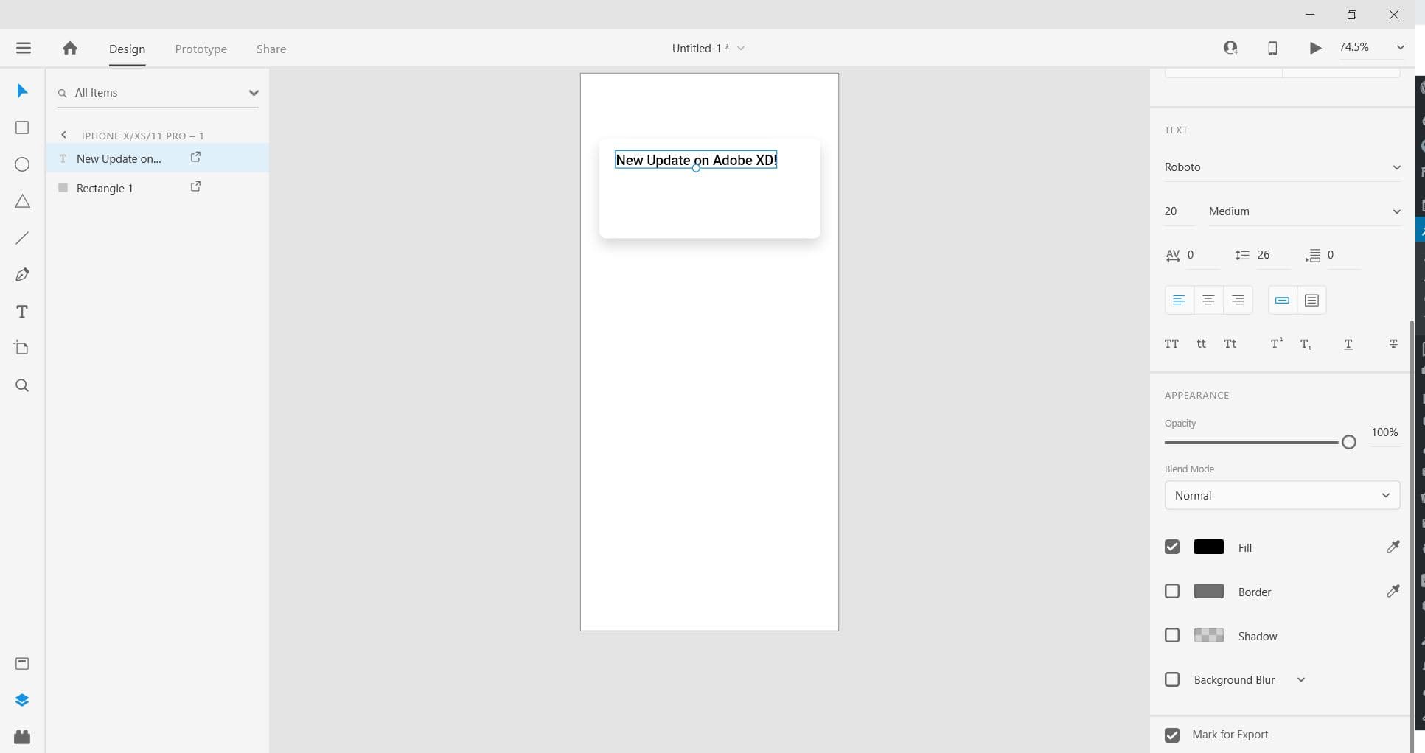Click the black Fill color swatch
This screenshot has width=1425, height=753.
(1208, 547)
